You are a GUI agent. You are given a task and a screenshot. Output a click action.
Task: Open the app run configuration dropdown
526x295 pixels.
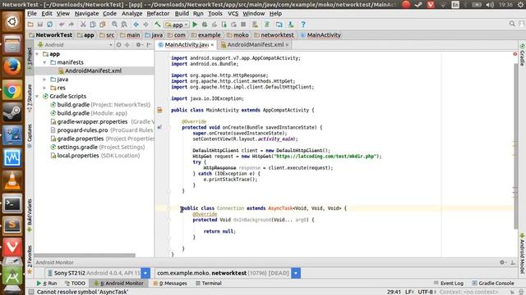[177, 25]
